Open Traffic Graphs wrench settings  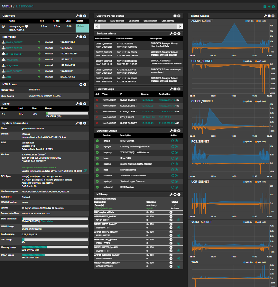(265, 16)
